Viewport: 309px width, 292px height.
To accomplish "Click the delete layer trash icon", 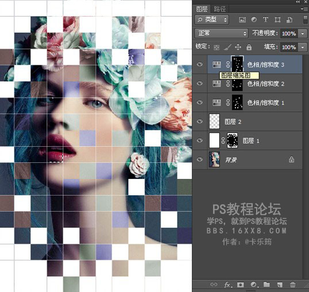I will coord(293,285).
